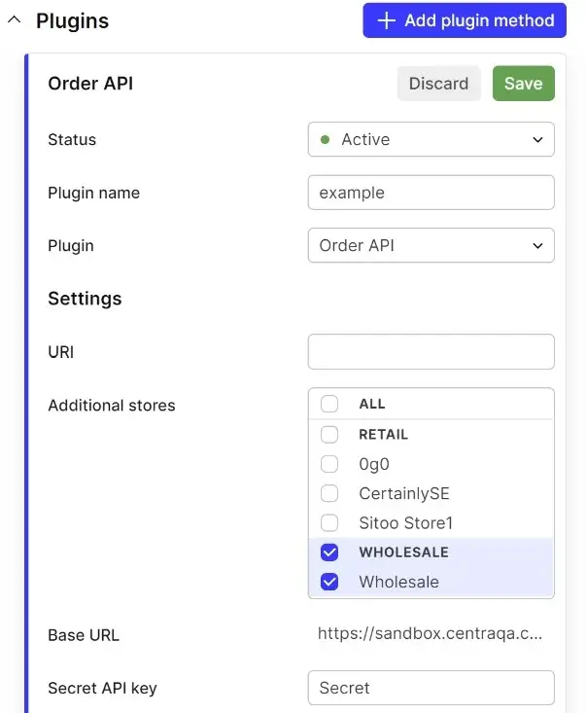Tick the CertainlySE store checkbox
Screen dimensions: 587x713
click(329, 493)
